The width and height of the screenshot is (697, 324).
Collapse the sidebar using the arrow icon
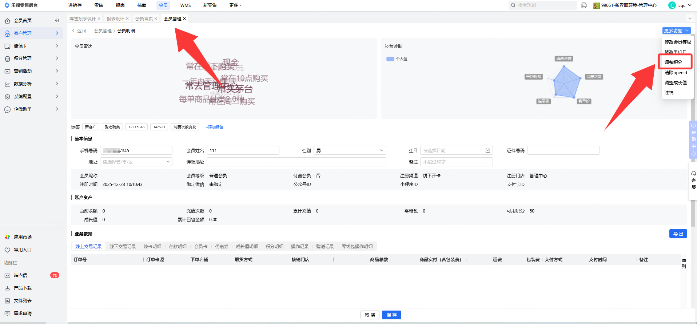coord(57,20)
